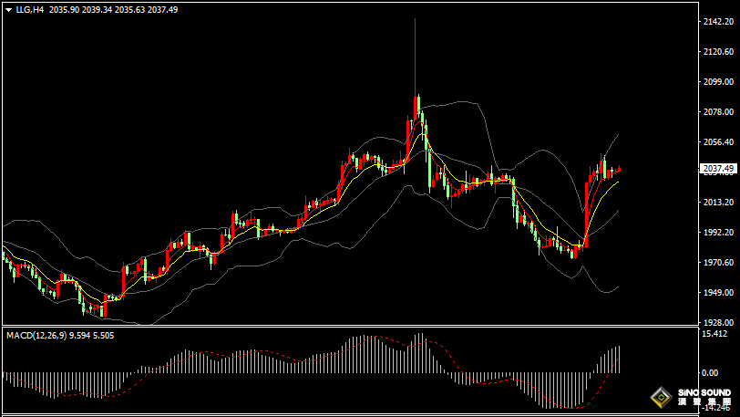Select the LLG,H4 symbol label
740x417 pixels.
(30, 9)
